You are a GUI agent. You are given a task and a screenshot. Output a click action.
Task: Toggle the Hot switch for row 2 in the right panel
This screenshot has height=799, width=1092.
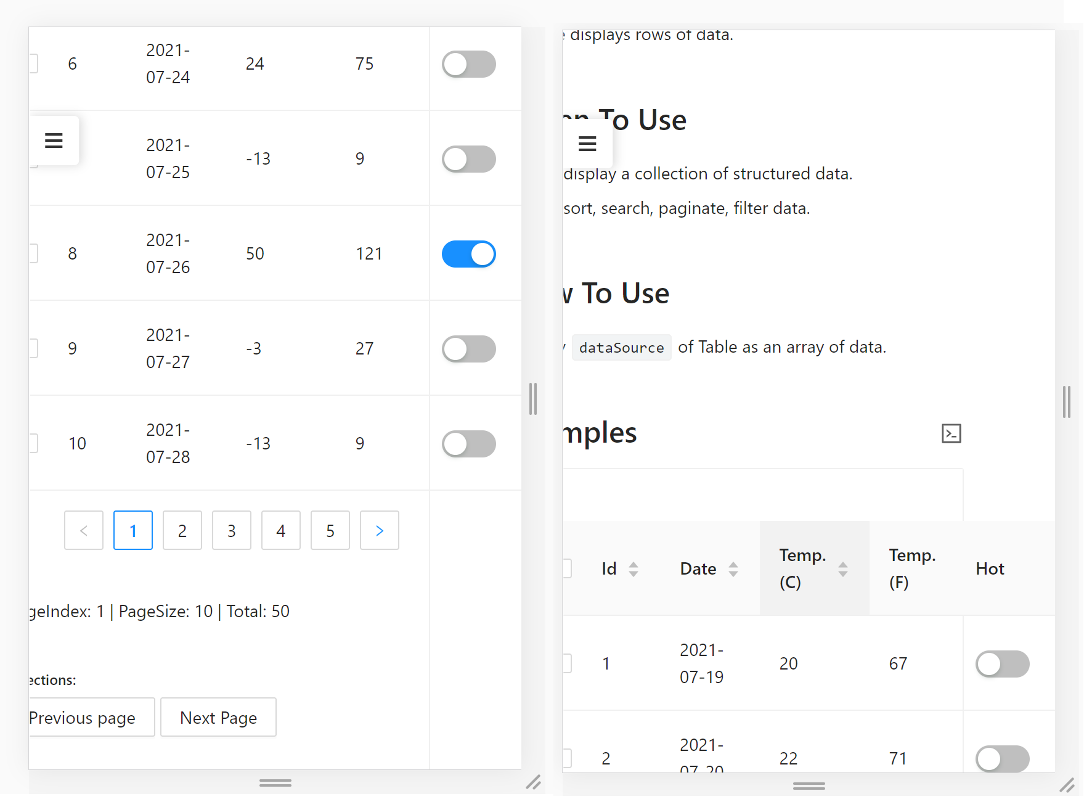pyautogui.click(x=1003, y=759)
